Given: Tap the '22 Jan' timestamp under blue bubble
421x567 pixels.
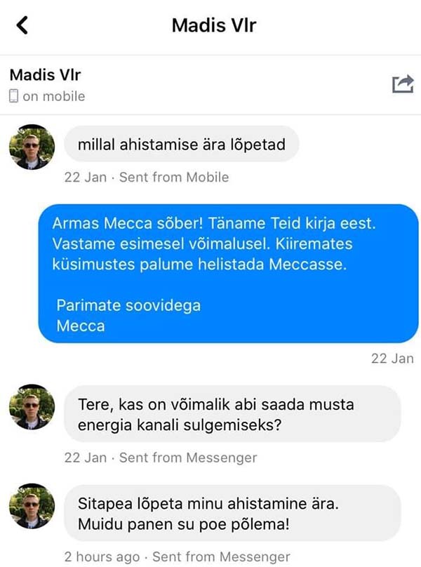Looking at the screenshot, I should [392, 359].
